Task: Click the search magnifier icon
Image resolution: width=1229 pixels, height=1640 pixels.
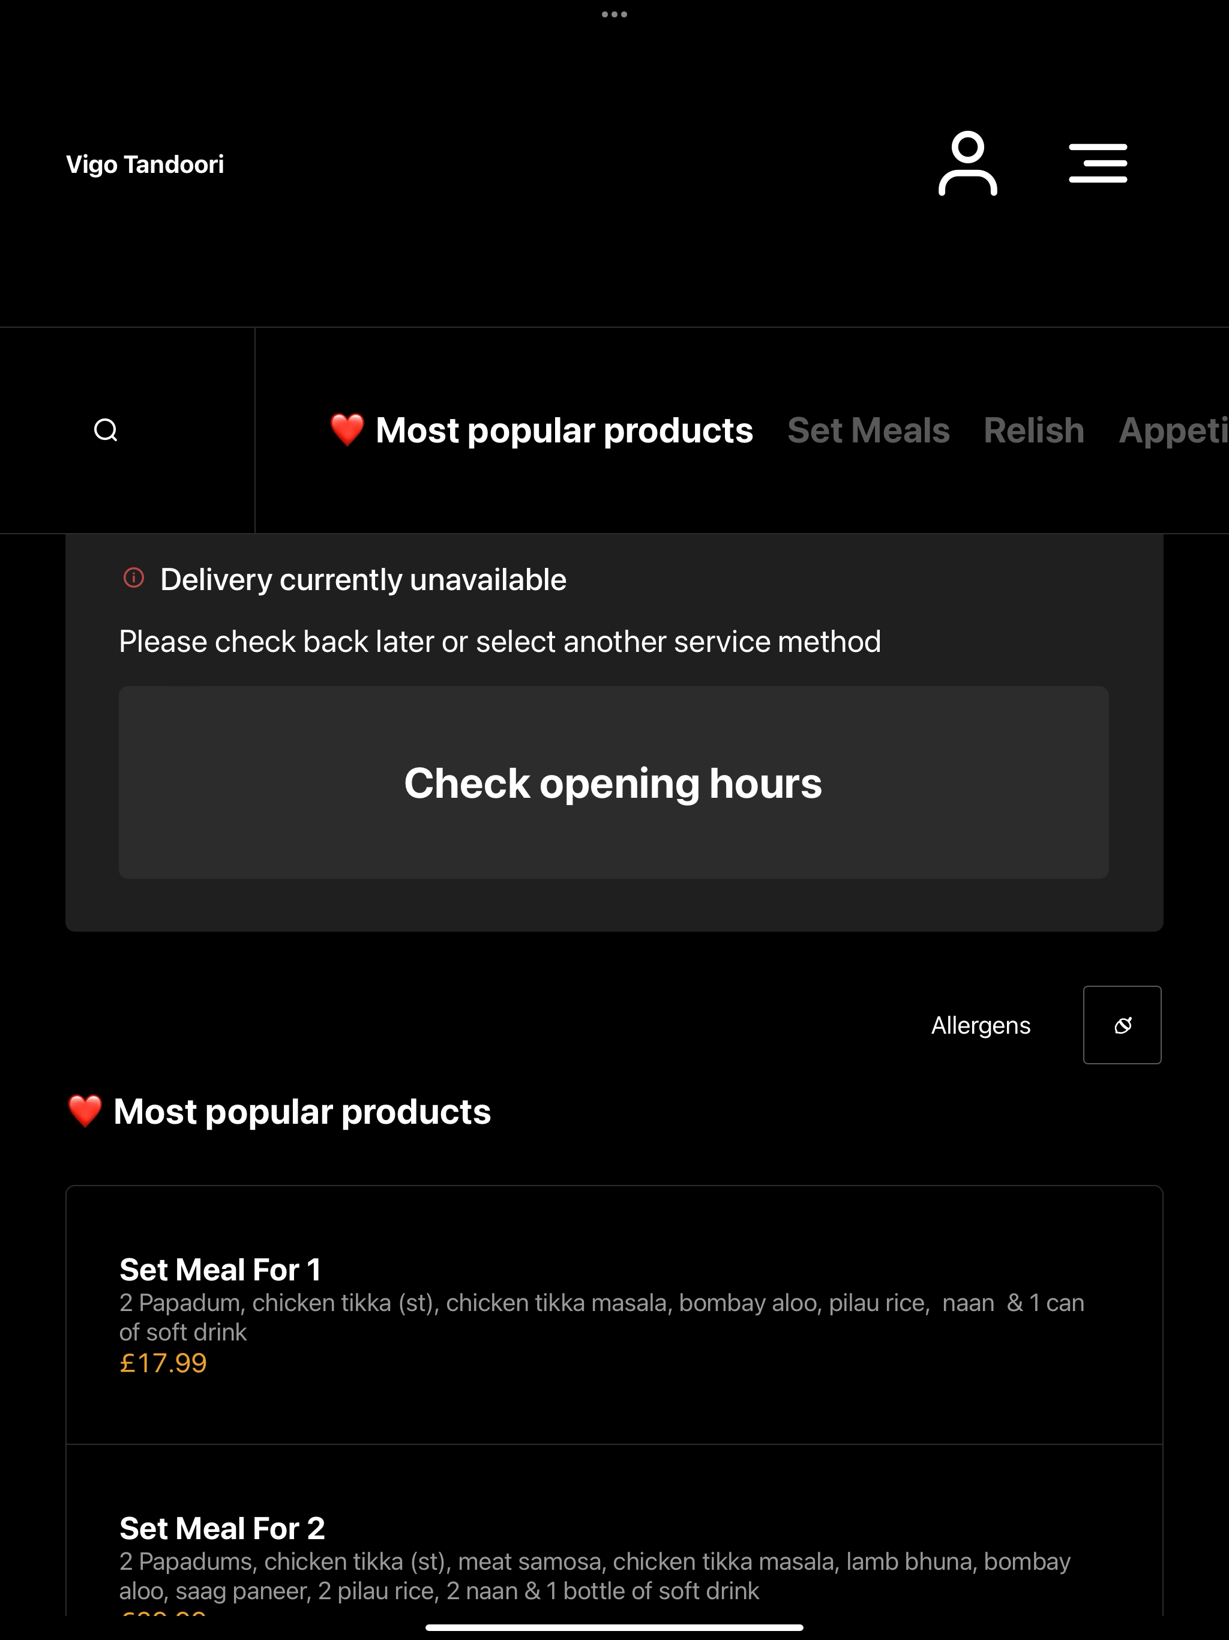Action: coord(106,430)
